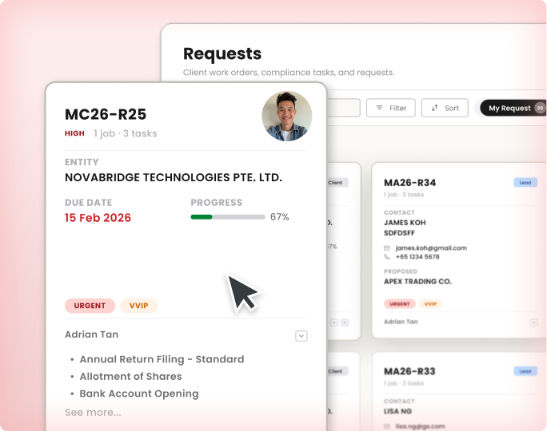Click the sort arrows icon
Image resolution: width=547 pixels, height=431 pixels.
(x=435, y=108)
